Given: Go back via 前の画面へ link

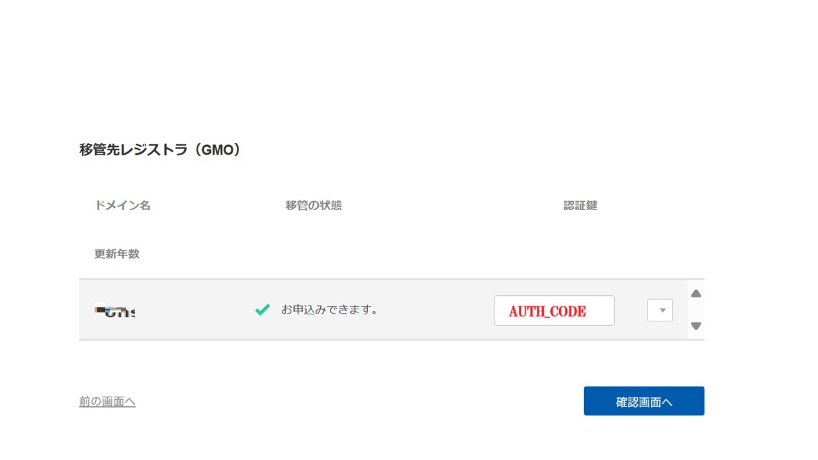Looking at the screenshot, I should click(x=107, y=401).
